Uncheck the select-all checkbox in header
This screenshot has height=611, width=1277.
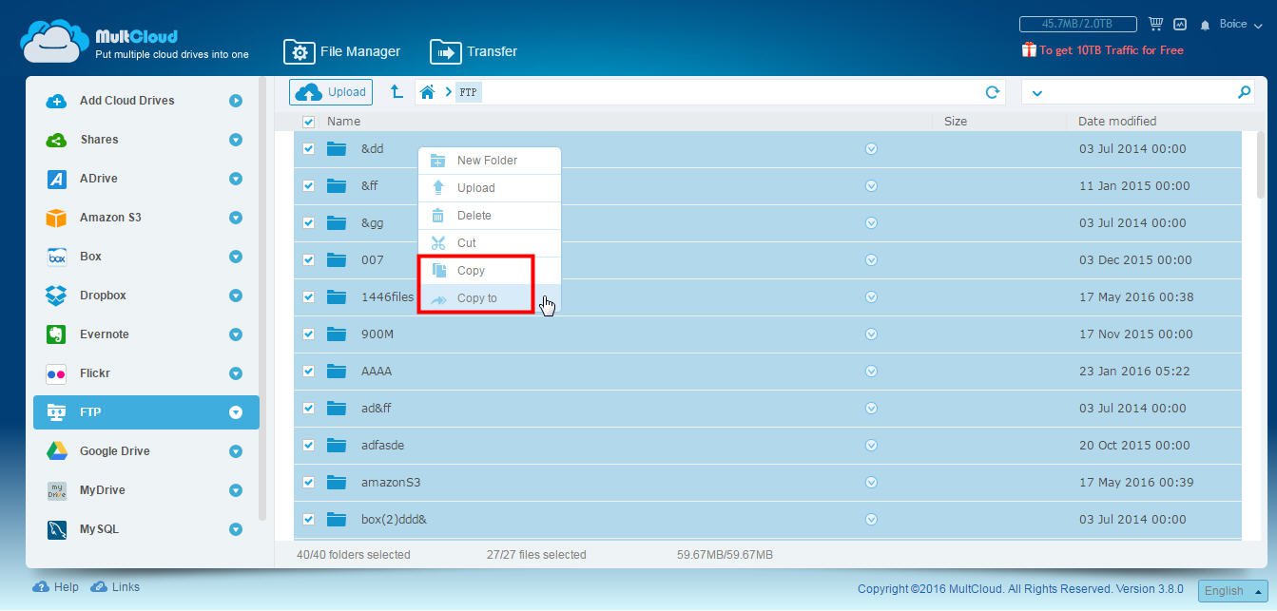pyautogui.click(x=308, y=122)
